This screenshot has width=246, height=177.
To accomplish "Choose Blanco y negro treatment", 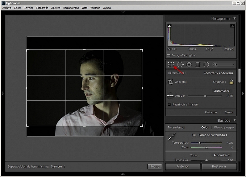I will coord(224,127).
